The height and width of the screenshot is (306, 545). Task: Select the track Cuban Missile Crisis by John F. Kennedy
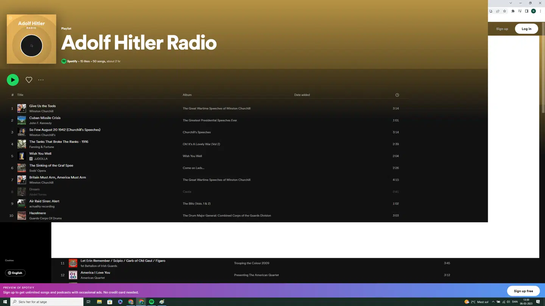[x=45, y=117]
